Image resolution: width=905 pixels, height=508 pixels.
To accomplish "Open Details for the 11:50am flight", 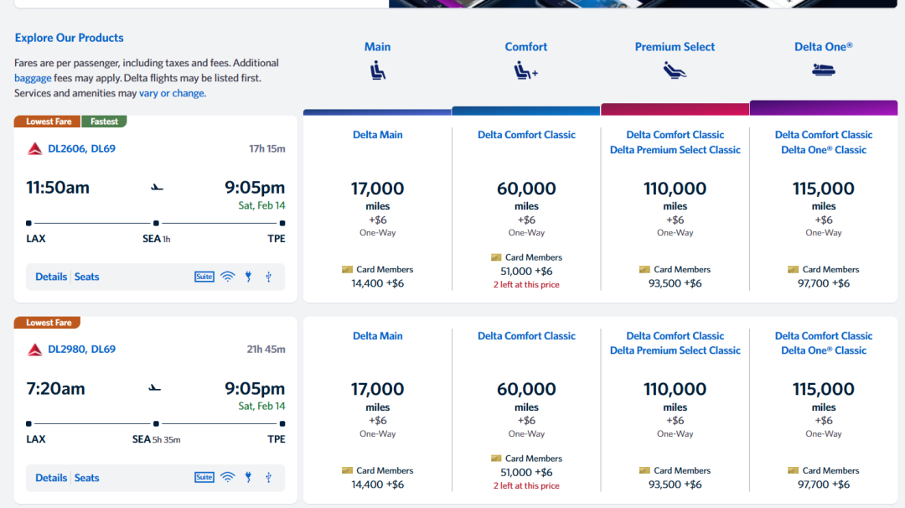I will (51, 277).
